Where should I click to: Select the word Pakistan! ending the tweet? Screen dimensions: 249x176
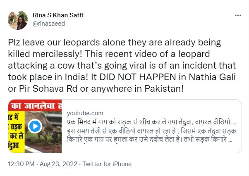point(164,89)
